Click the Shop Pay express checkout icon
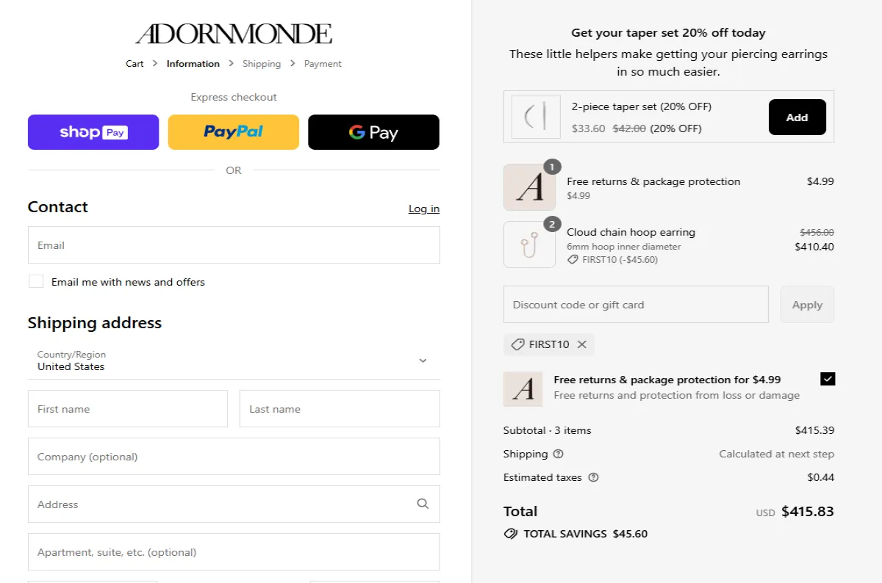 [93, 132]
